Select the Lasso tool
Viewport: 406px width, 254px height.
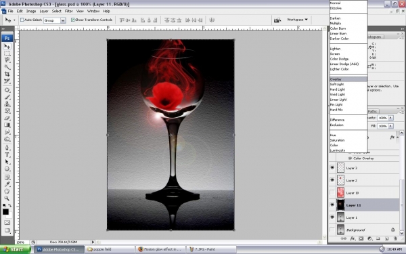[7, 60]
